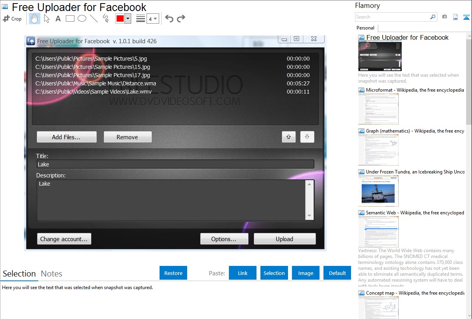472x319 pixels.
Task: Click the snapshot icon beside Microformat entry
Action: (361, 90)
